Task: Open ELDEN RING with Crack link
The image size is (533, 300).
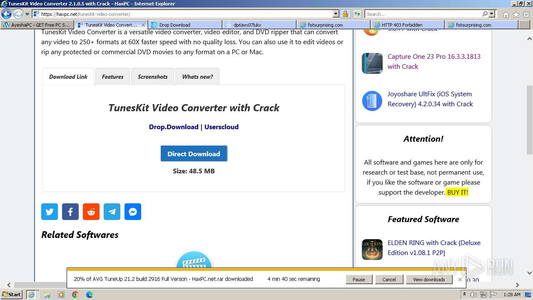Action: (x=434, y=247)
